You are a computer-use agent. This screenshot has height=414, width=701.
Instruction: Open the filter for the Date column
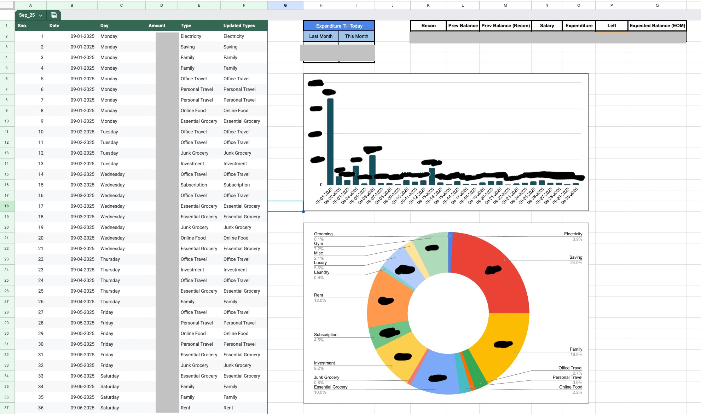click(92, 25)
